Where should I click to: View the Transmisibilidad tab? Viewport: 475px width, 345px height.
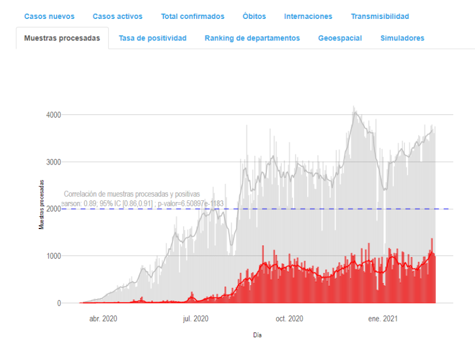(379, 16)
